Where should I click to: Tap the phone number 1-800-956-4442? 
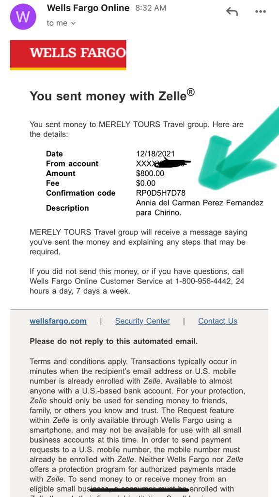[207, 281]
